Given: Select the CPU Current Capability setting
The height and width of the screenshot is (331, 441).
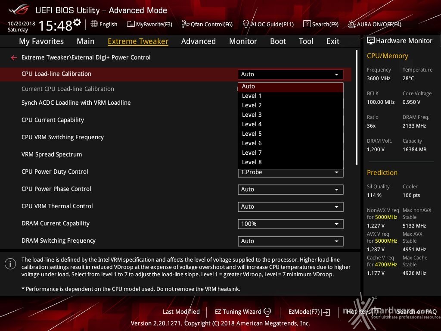Looking at the screenshot, I should click(53, 120).
